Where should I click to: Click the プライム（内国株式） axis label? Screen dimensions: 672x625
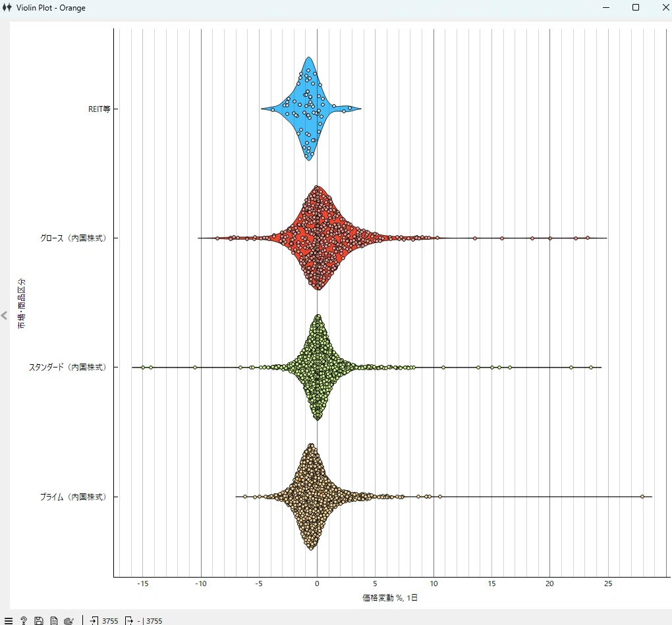(73, 497)
